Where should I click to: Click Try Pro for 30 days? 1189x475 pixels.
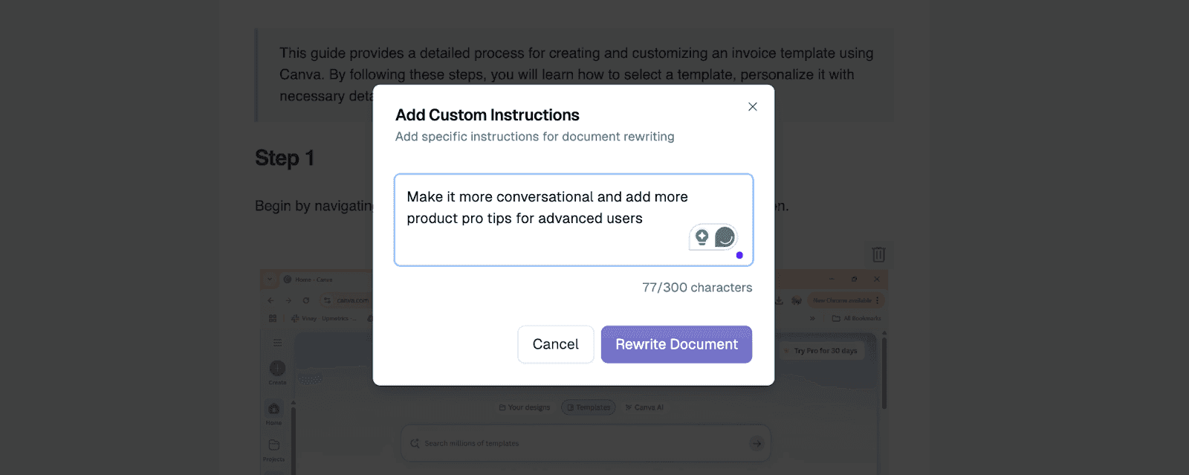tap(823, 349)
